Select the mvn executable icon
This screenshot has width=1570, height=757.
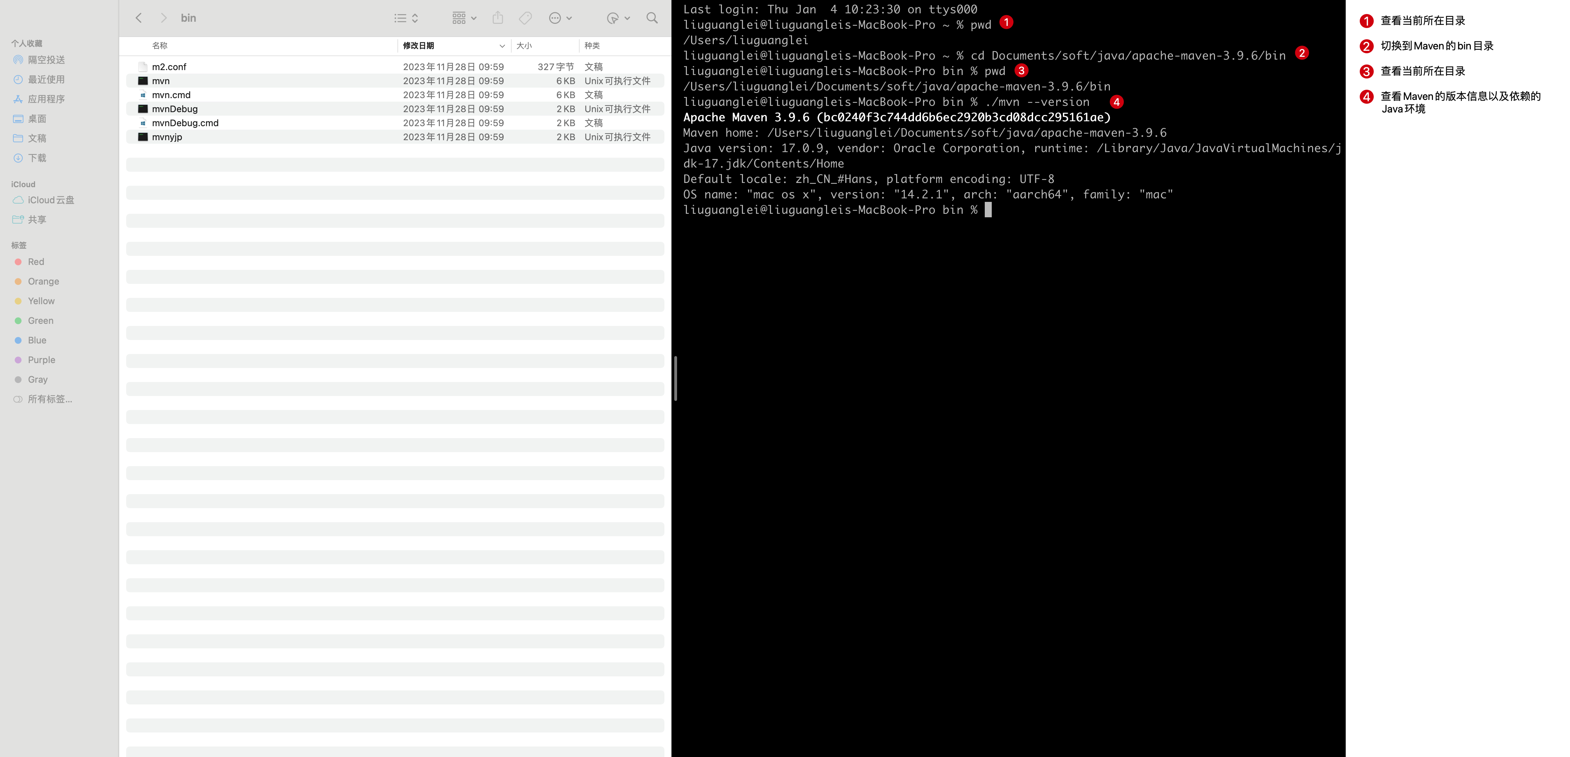click(x=143, y=81)
